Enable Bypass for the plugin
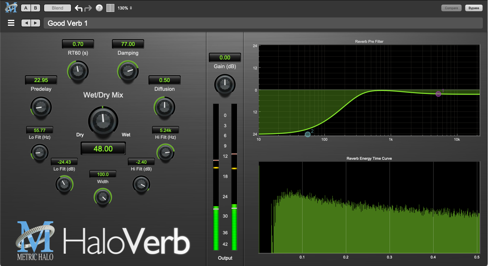488x266 pixels. [x=474, y=8]
